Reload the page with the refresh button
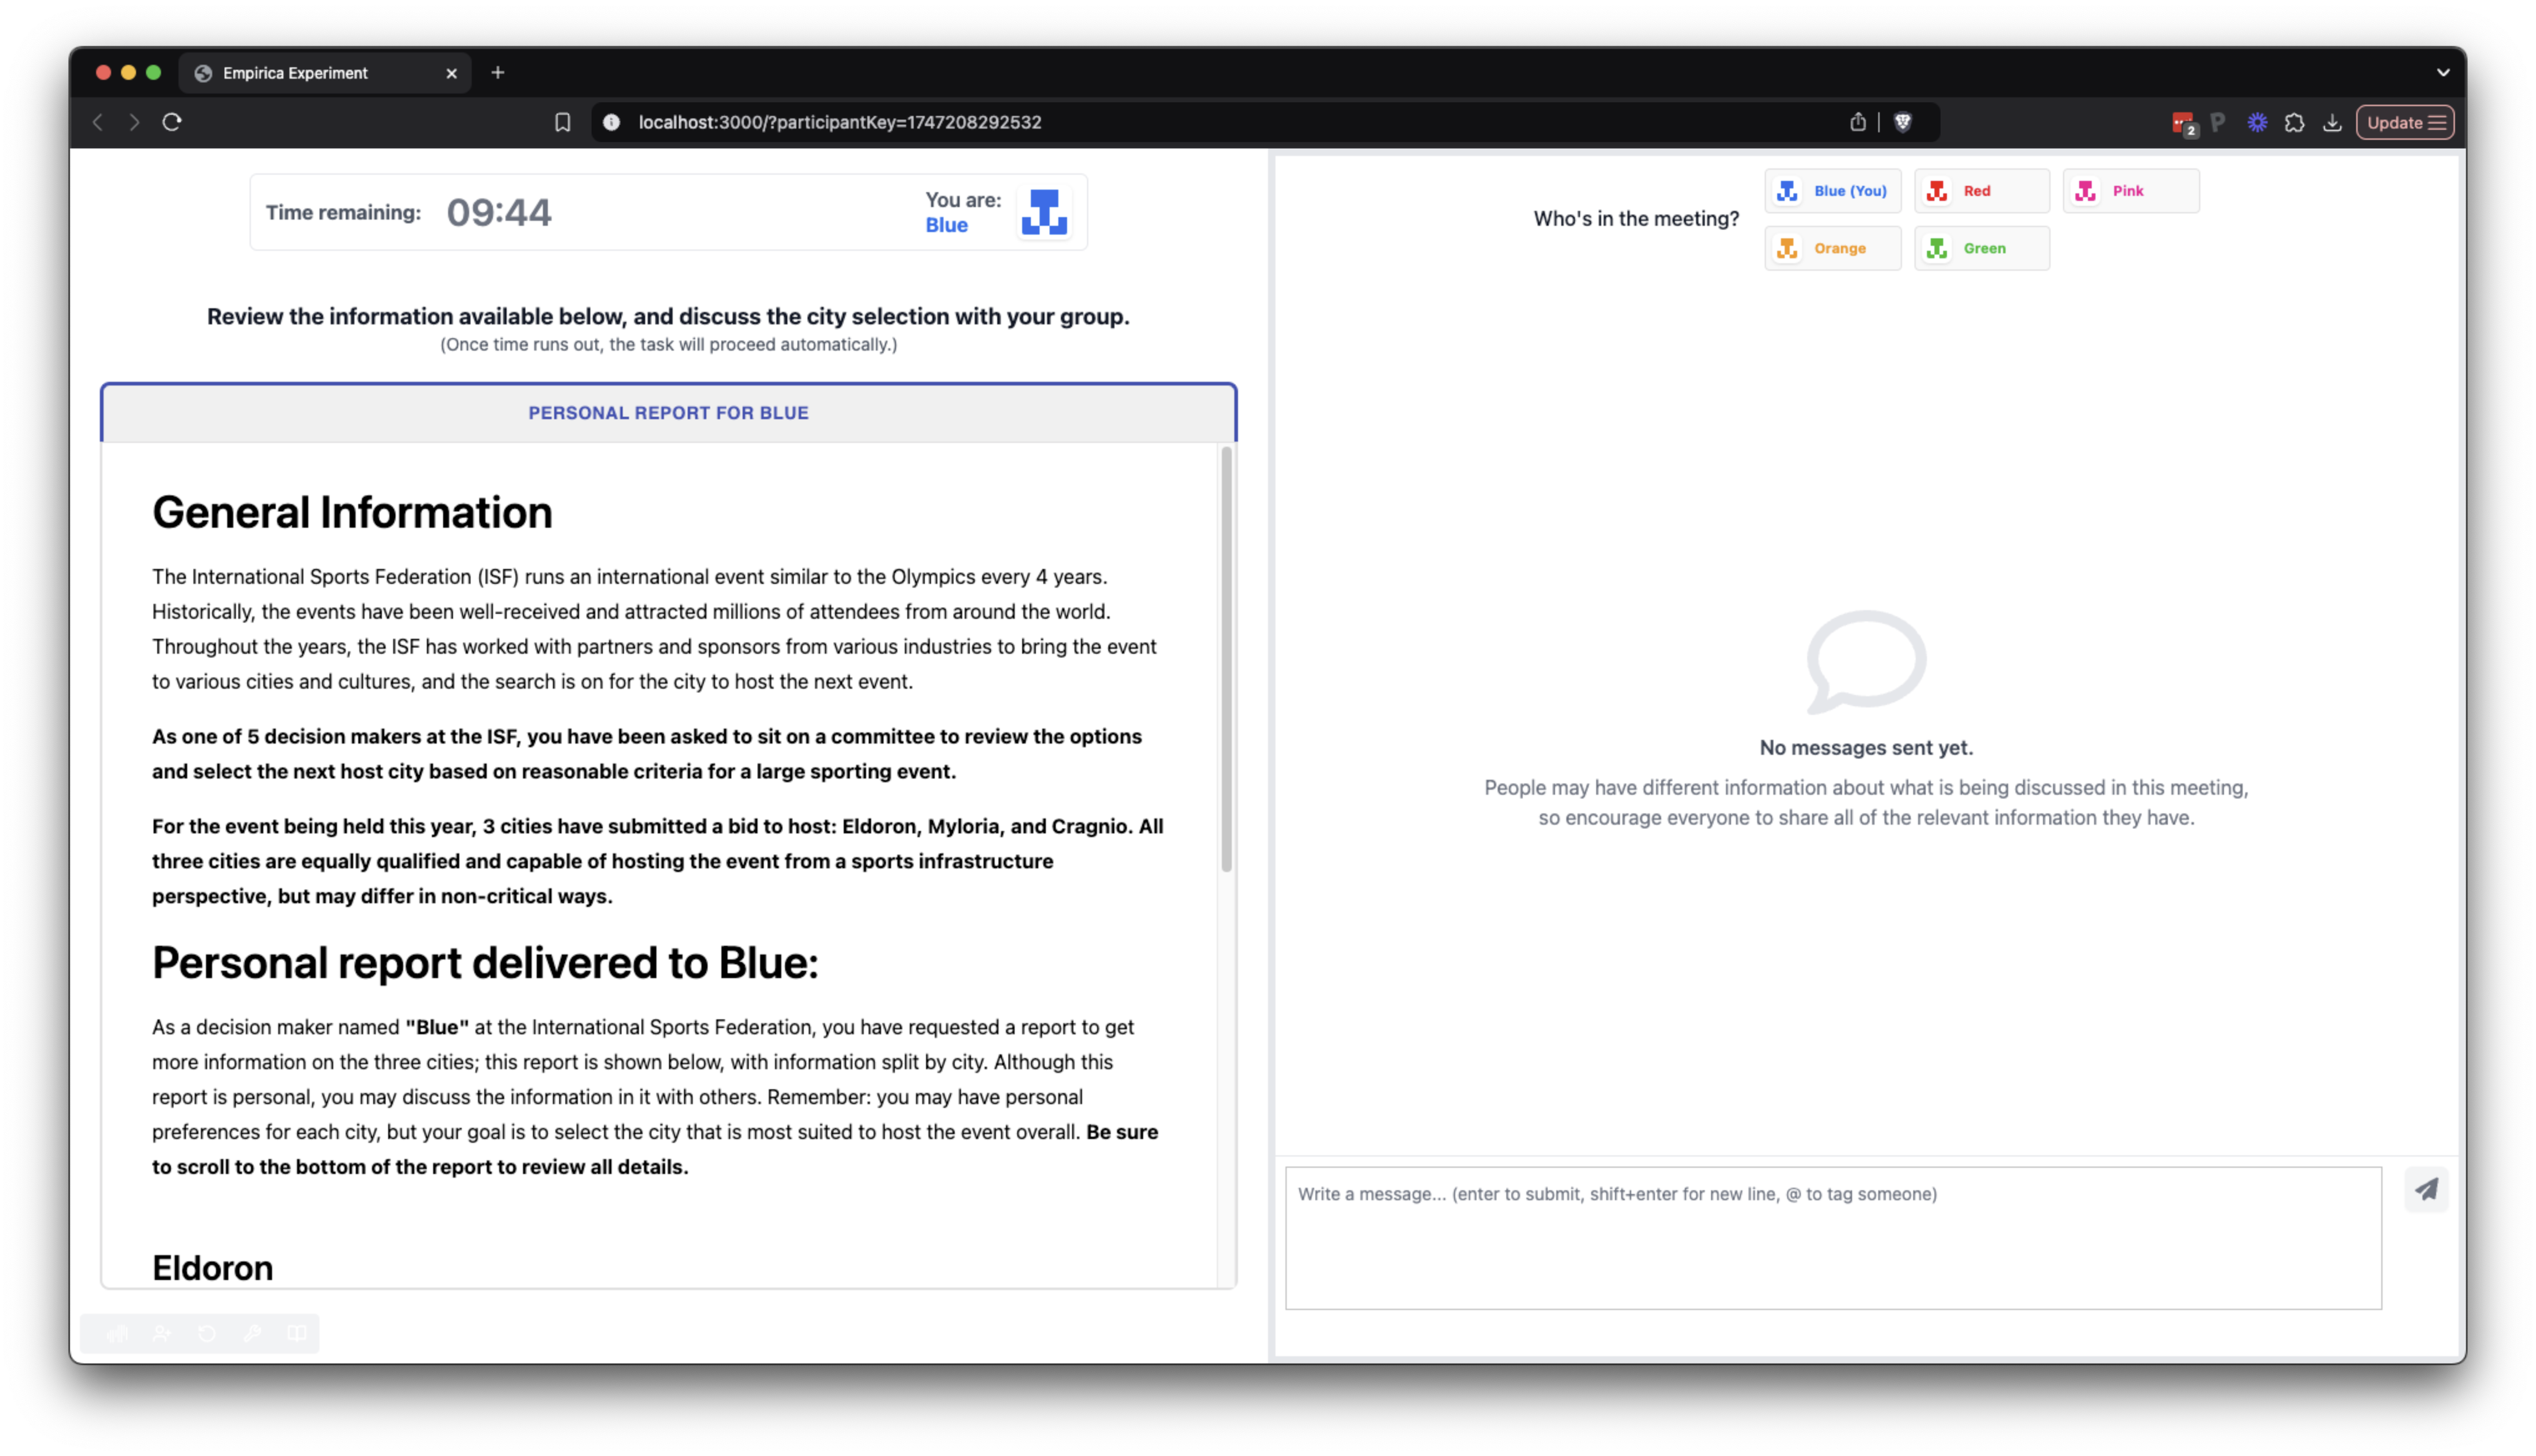This screenshot has width=2536, height=1456. [x=172, y=122]
